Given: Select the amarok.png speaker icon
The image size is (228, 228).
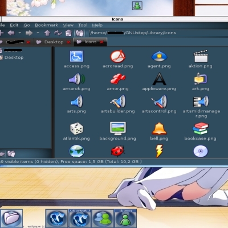Looking at the screenshot, I should pyautogui.click(x=77, y=79).
